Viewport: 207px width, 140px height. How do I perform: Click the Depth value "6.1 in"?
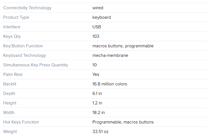click(97, 94)
